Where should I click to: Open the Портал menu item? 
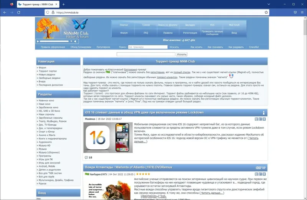click(124, 25)
